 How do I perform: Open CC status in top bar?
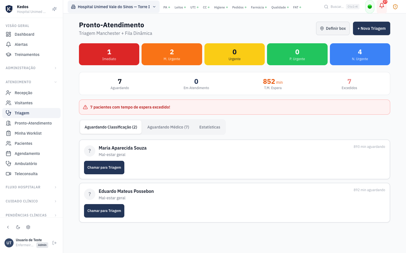pos(206,7)
